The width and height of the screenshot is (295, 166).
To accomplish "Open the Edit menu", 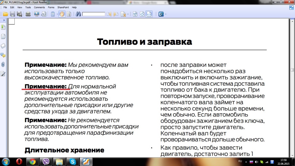I will click(12, 7).
